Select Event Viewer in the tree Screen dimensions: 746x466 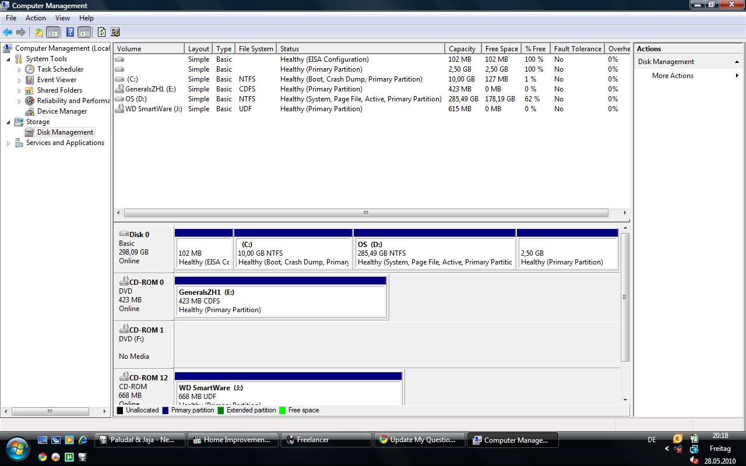coord(57,80)
